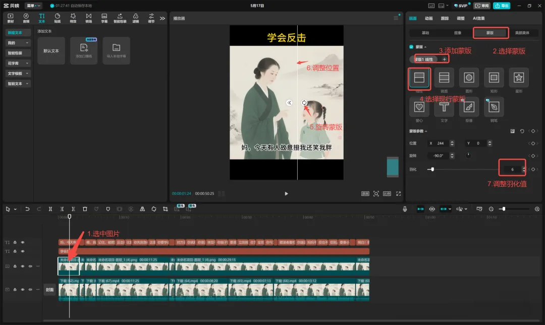Screen dimensions: 545x325
Task: Toggle visibility of the image track
Action: point(23,266)
